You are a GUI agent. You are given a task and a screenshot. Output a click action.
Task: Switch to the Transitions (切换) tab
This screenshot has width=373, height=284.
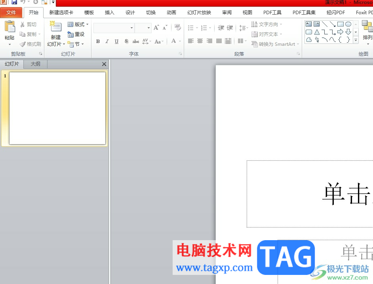[151, 13]
